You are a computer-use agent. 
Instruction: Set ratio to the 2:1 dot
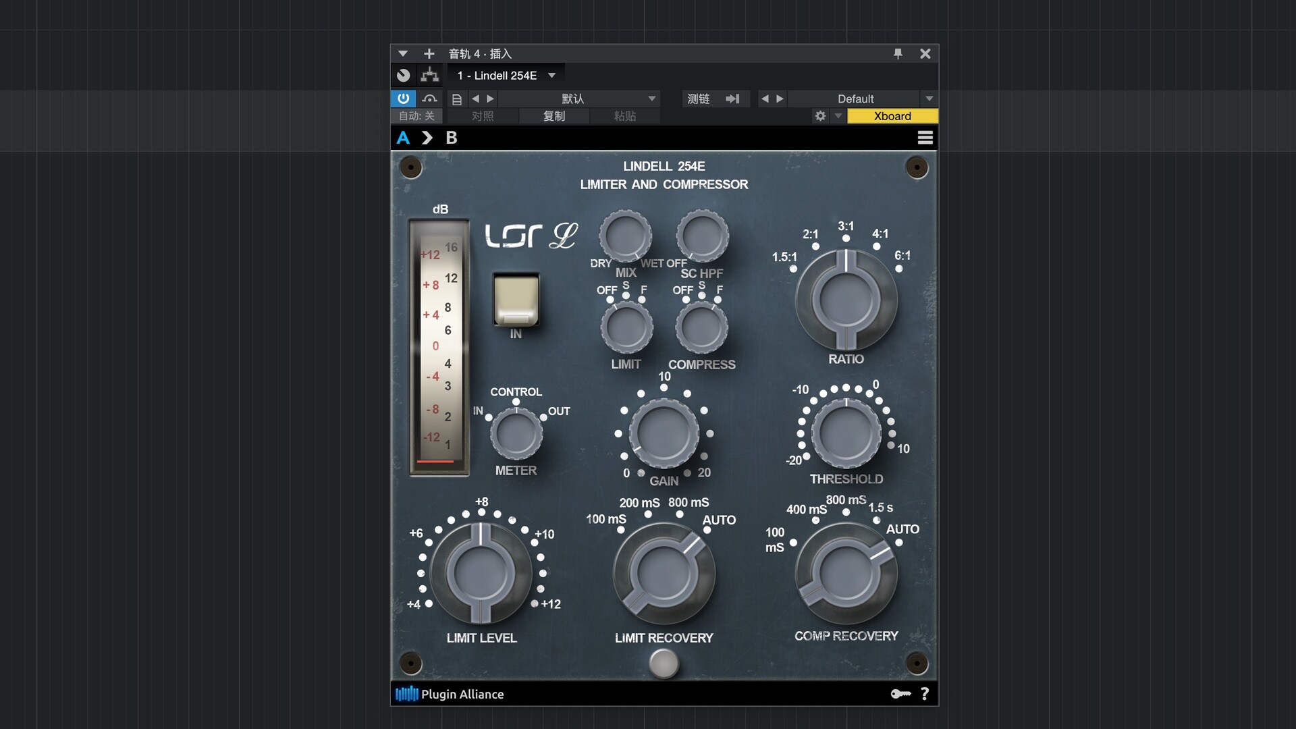point(815,246)
